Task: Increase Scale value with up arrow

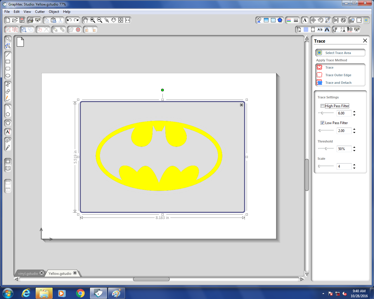Action: [x=354, y=165]
